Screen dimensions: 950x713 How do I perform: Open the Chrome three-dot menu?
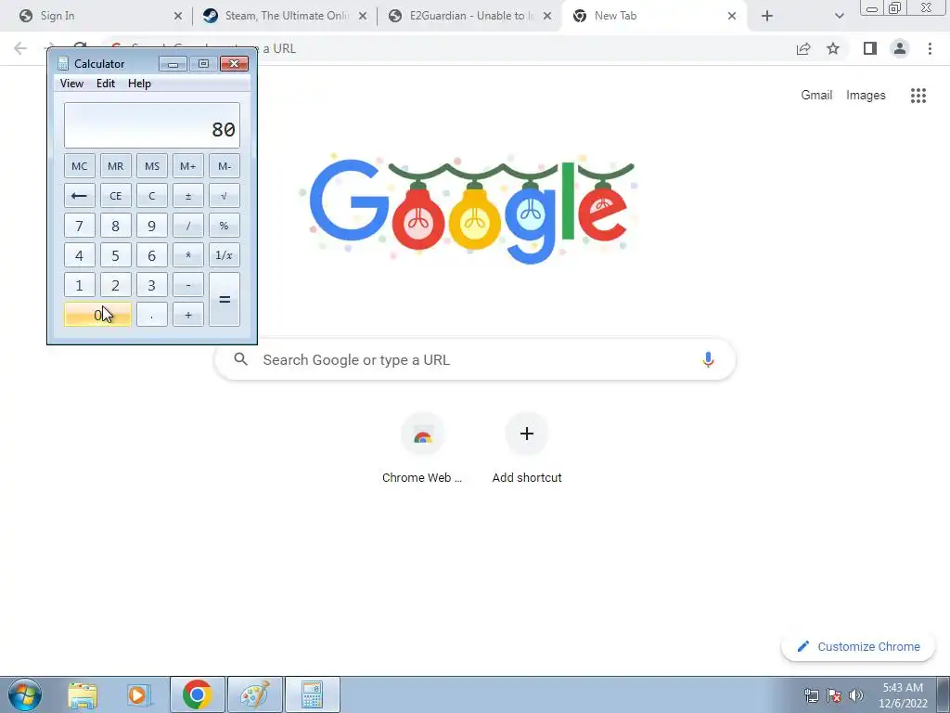930,48
